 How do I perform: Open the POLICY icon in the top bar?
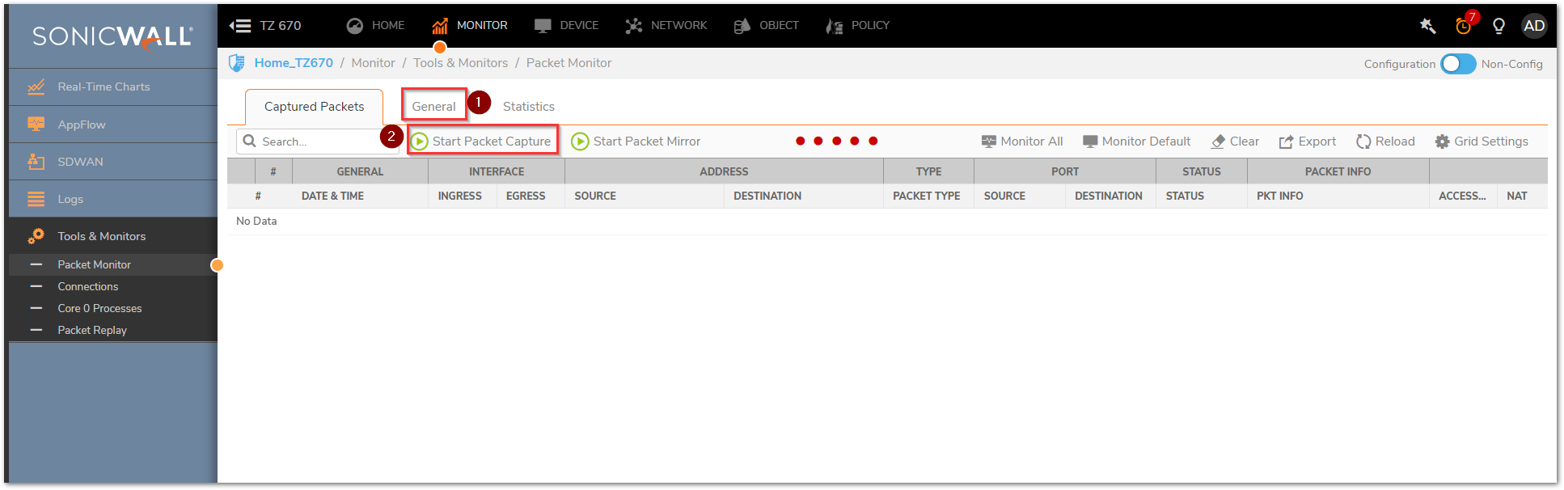835,26
